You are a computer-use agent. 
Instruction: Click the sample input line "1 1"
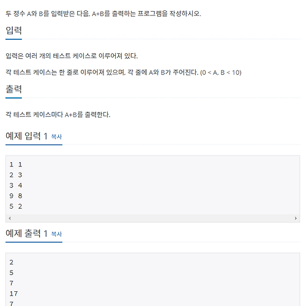click(16, 165)
